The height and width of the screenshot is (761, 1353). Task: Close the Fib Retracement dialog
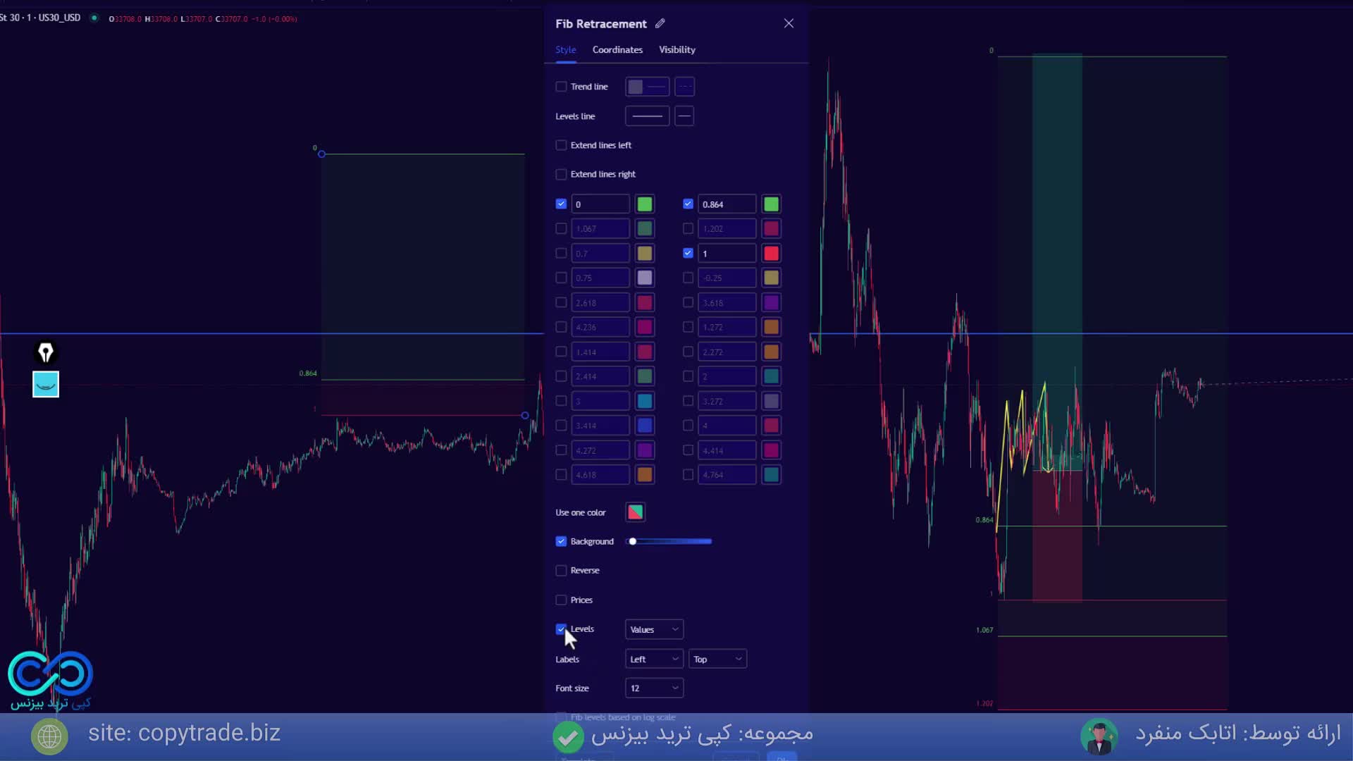pyautogui.click(x=789, y=23)
